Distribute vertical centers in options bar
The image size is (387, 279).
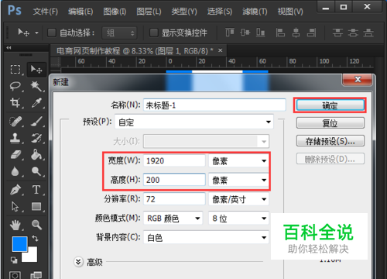click(x=353, y=33)
